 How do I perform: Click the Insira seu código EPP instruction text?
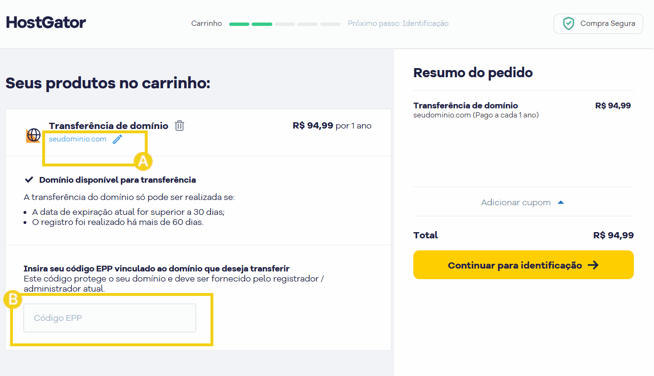coord(156,269)
